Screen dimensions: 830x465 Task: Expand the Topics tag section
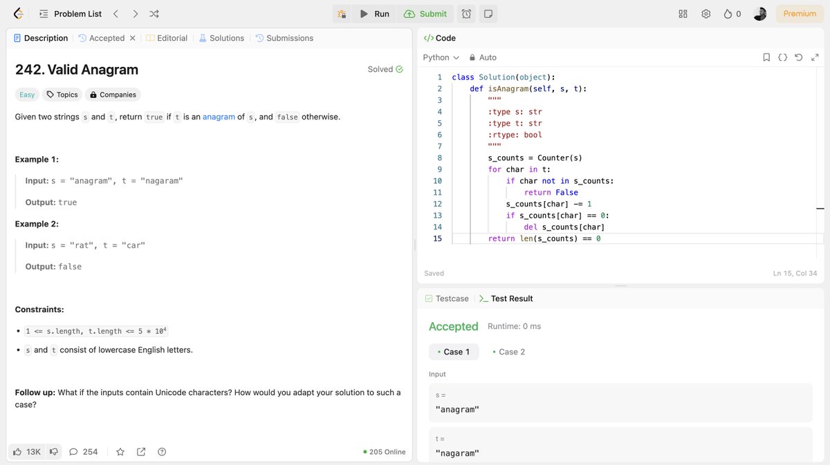coord(62,95)
